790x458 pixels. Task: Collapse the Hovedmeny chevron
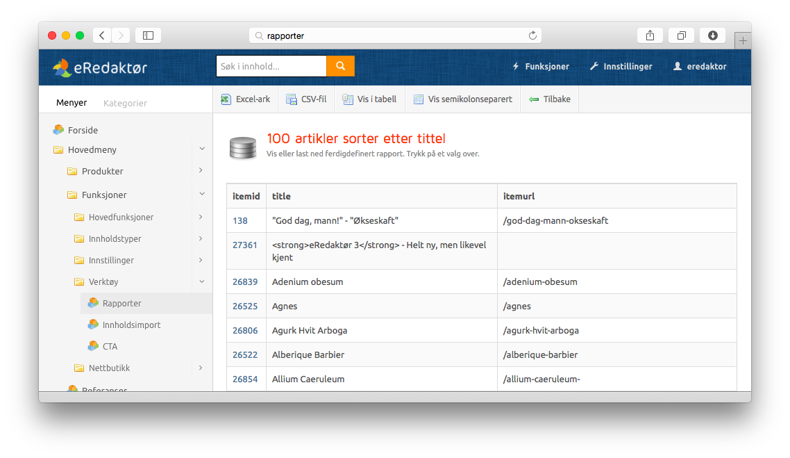(x=202, y=149)
